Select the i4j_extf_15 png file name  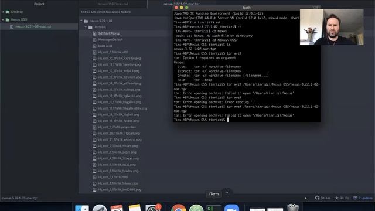(x=119, y=90)
